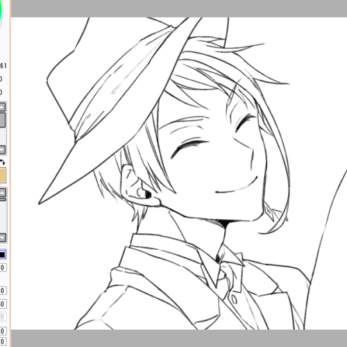347x347 pixels.
Task: Click down arrow of scrollbar below tan swatch
Action: pyautogui.click(x=3, y=237)
